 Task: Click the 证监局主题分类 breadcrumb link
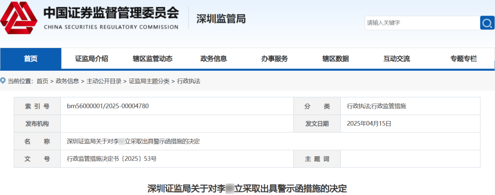pos(149,81)
